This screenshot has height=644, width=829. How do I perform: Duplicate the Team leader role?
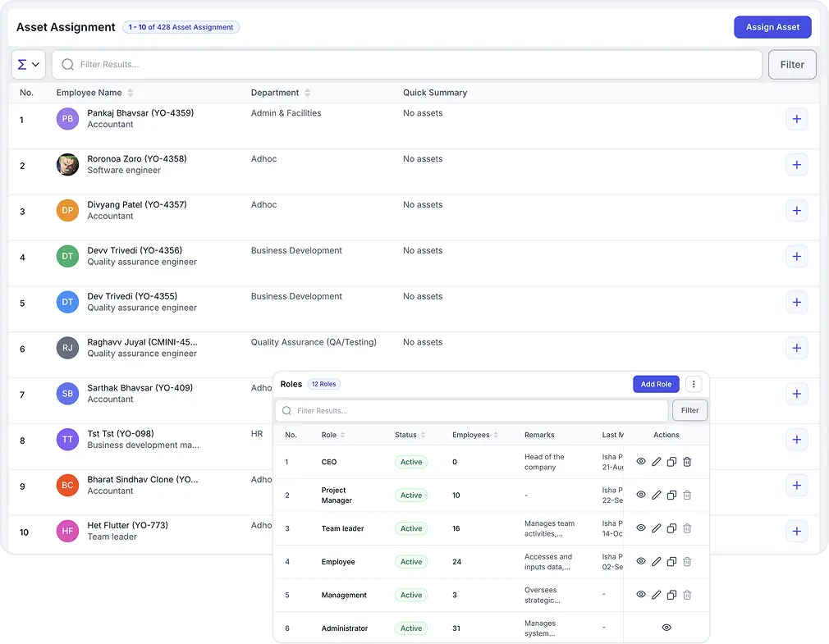tap(671, 528)
